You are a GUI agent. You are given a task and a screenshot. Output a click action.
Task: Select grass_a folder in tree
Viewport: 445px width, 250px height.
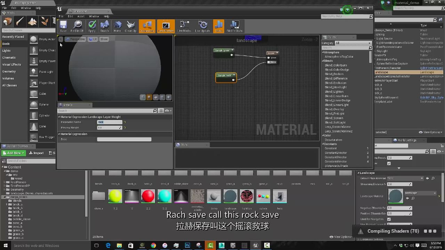tap(18, 231)
